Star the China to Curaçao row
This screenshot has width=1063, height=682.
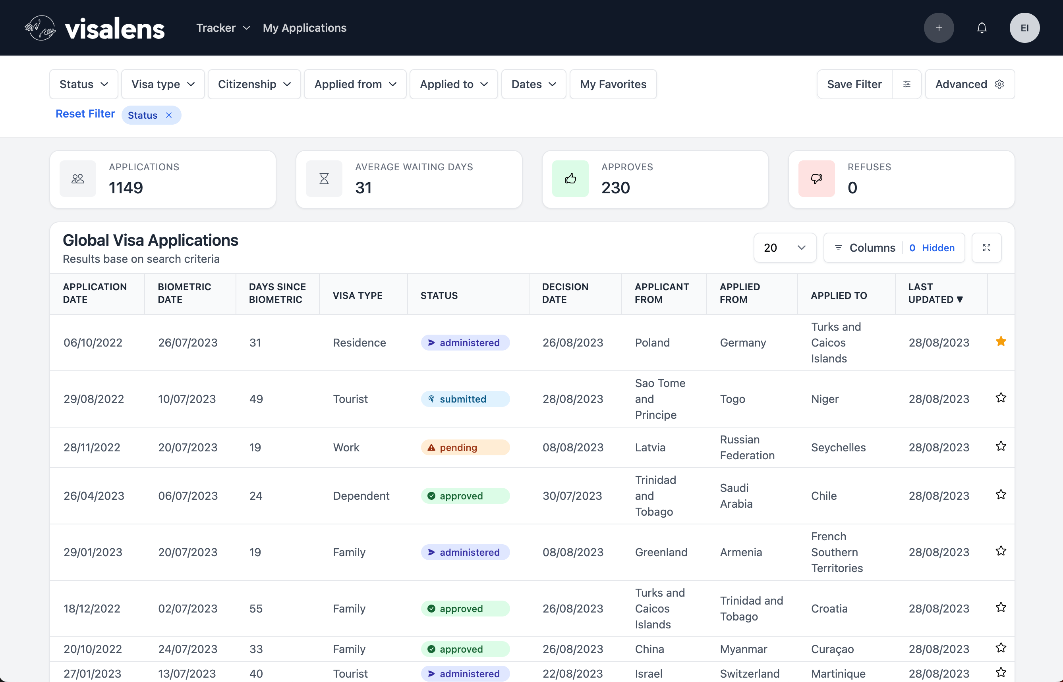(x=1001, y=648)
